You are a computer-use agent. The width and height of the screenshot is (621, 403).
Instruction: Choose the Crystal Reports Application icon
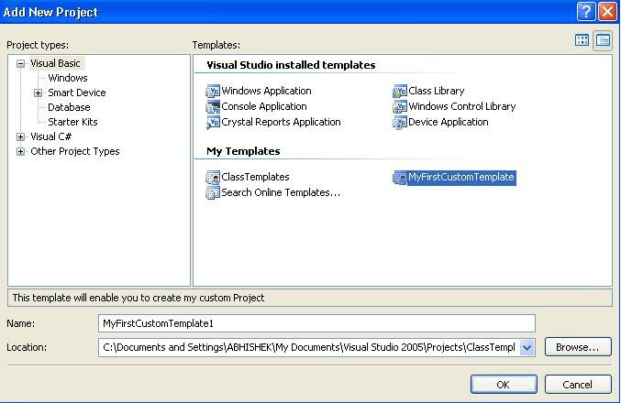click(x=214, y=123)
